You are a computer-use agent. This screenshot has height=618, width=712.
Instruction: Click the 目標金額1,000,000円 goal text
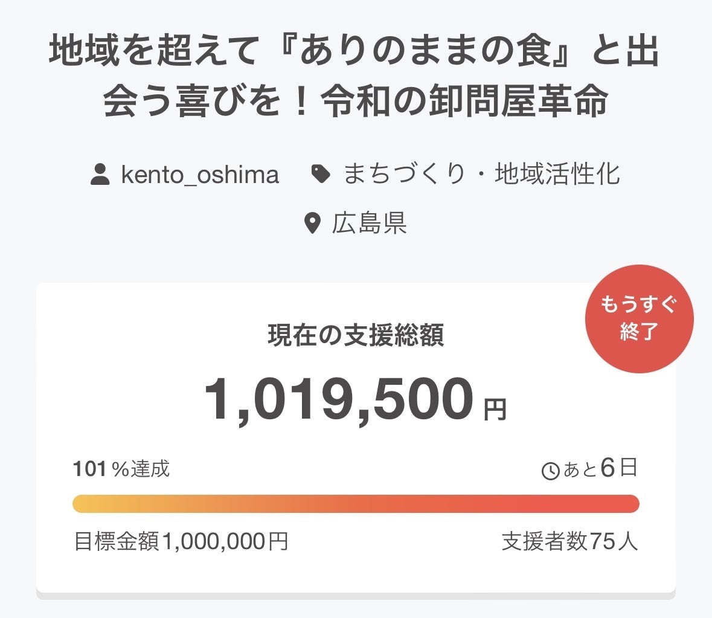point(181,541)
